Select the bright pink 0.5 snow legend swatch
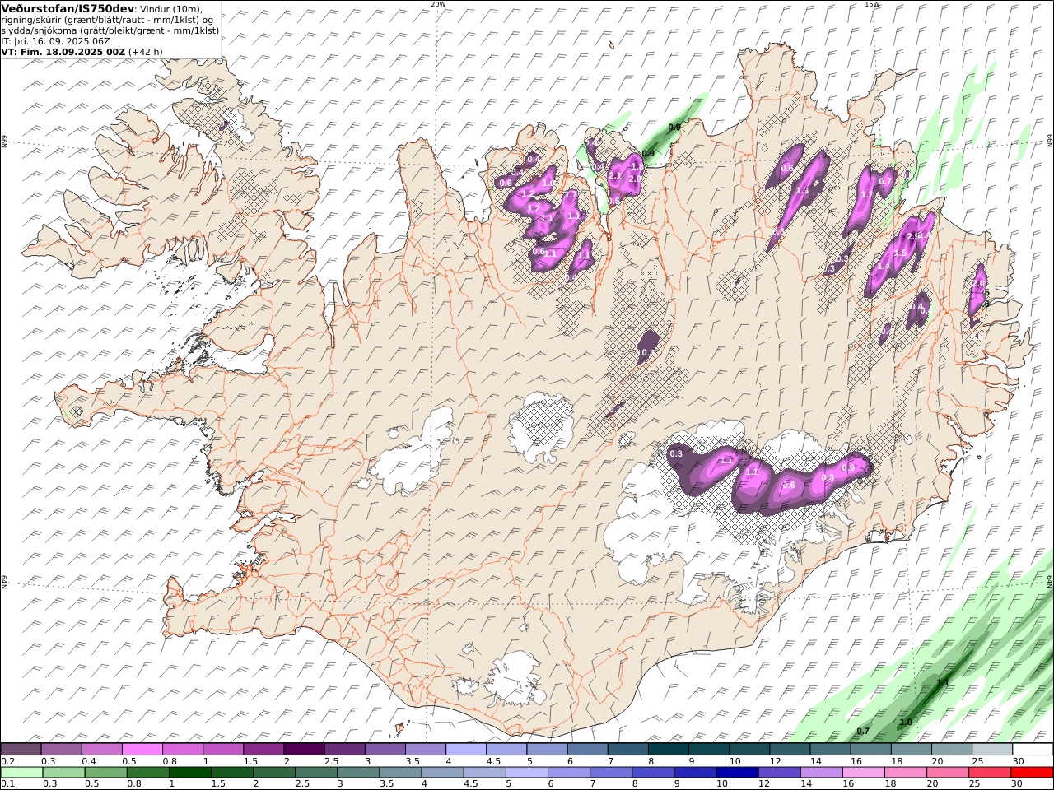This screenshot has height=790, width=1054. (142, 749)
